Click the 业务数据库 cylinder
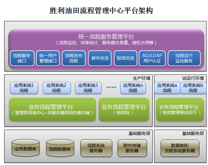208x165 pixels. click(x=26, y=148)
